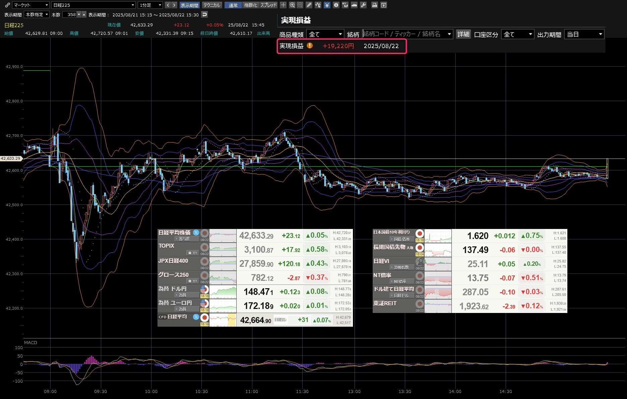
Task: Click the 寄与度 link under 日経平均株価
Action: click(184, 239)
